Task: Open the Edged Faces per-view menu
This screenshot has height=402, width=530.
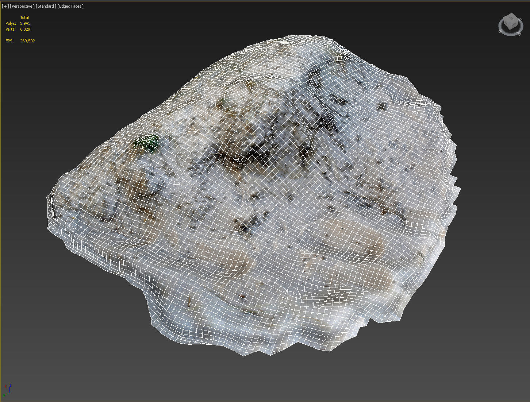Action: pyautogui.click(x=70, y=6)
